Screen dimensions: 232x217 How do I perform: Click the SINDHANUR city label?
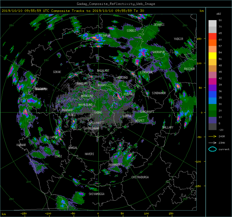(x=159, y=93)
